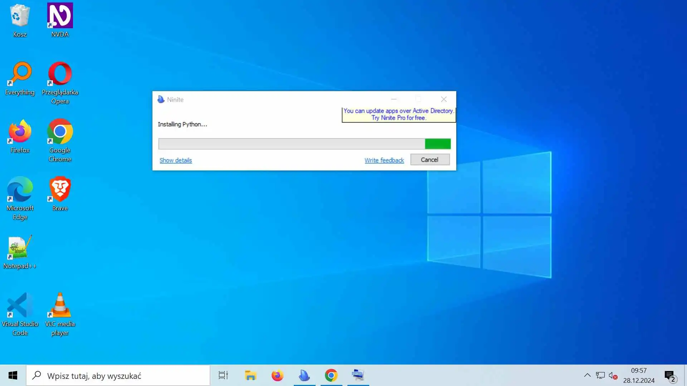Screen dimensions: 687x386
Task: Show hidden system tray icons chevron
Action: pyautogui.click(x=587, y=375)
